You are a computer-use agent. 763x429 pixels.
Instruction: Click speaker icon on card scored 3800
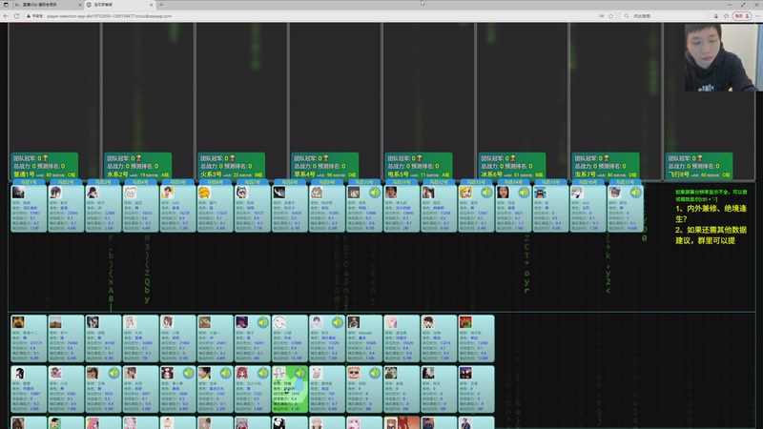pyautogui.click(x=188, y=373)
